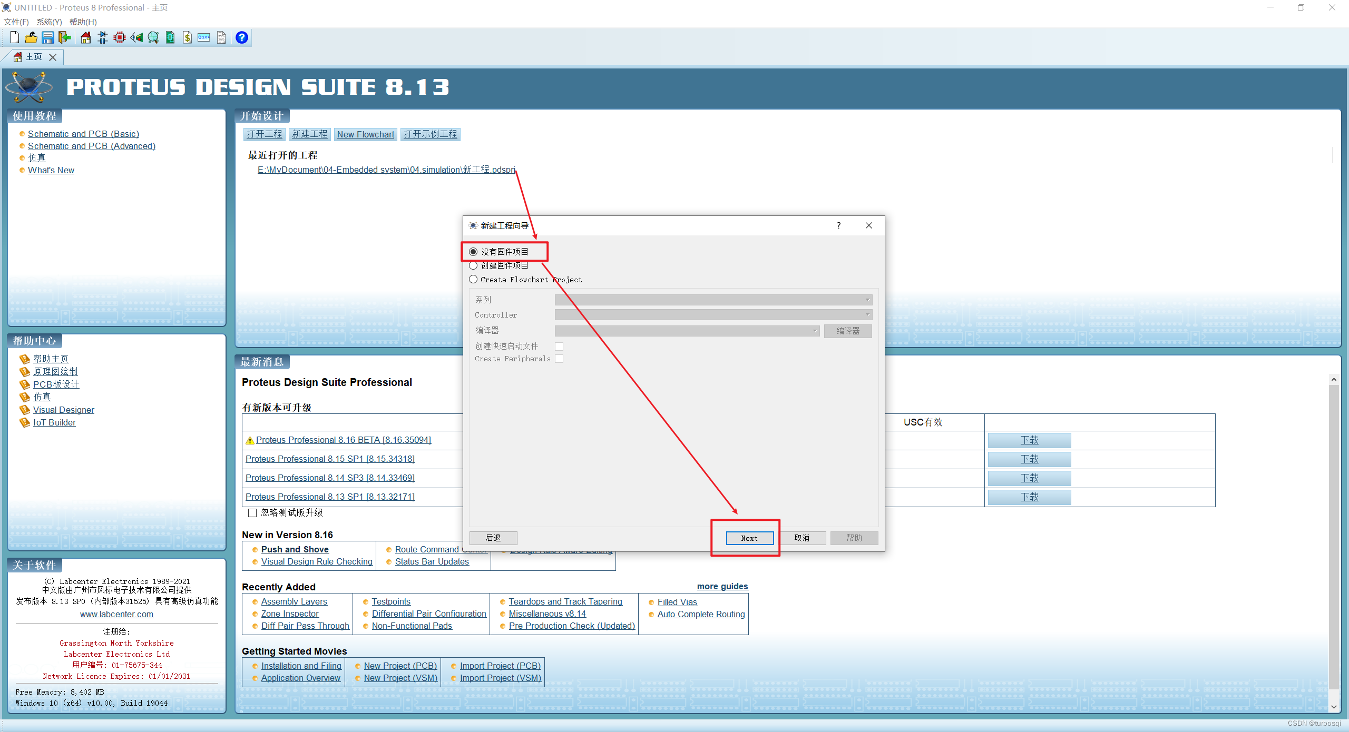Viewport: 1349px width, 732px height.
Task: Check the 忽略测试版升级 checkbox
Action: pyautogui.click(x=252, y=512)
